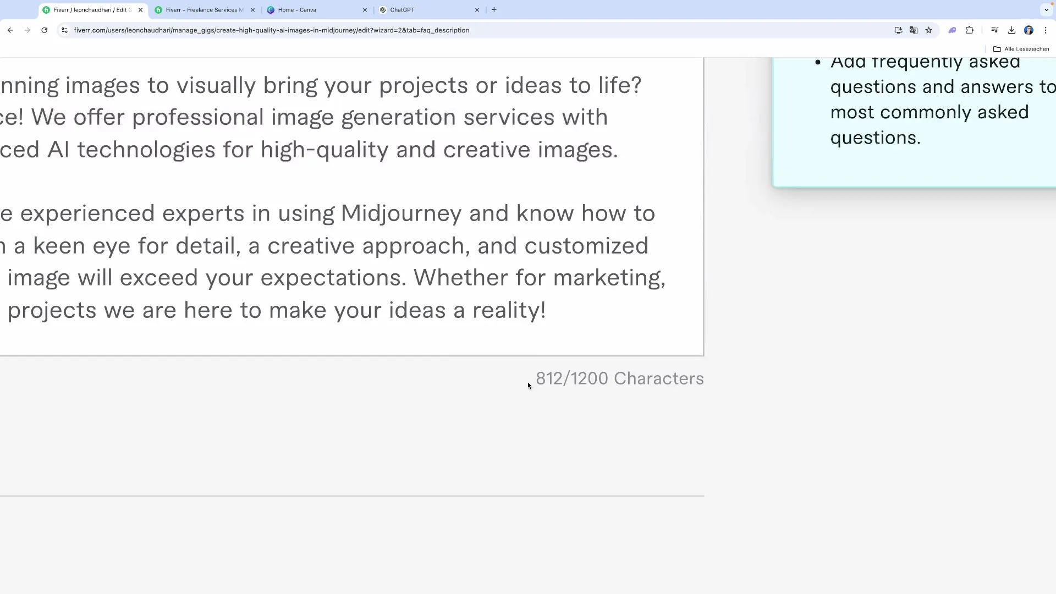Expand the tab search dropdown arrow
The image size is (1056, 594).
(1046, 10)
